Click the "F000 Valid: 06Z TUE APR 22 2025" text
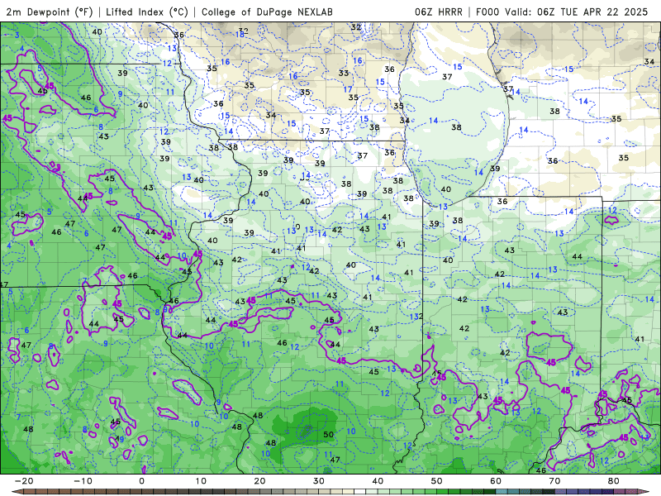661x496 pixels. [562, 12]
